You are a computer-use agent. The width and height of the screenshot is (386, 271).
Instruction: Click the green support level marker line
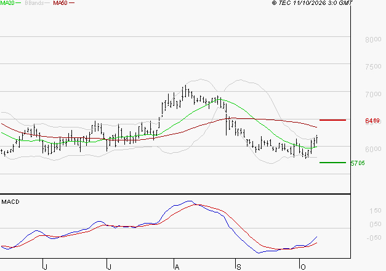coord(332,163)
